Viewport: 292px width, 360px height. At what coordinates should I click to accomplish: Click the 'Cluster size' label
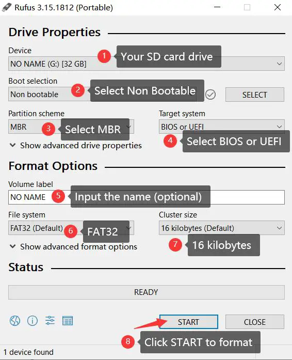(178, 215)
